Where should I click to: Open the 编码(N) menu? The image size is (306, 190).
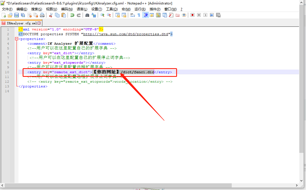coord(67,9)
